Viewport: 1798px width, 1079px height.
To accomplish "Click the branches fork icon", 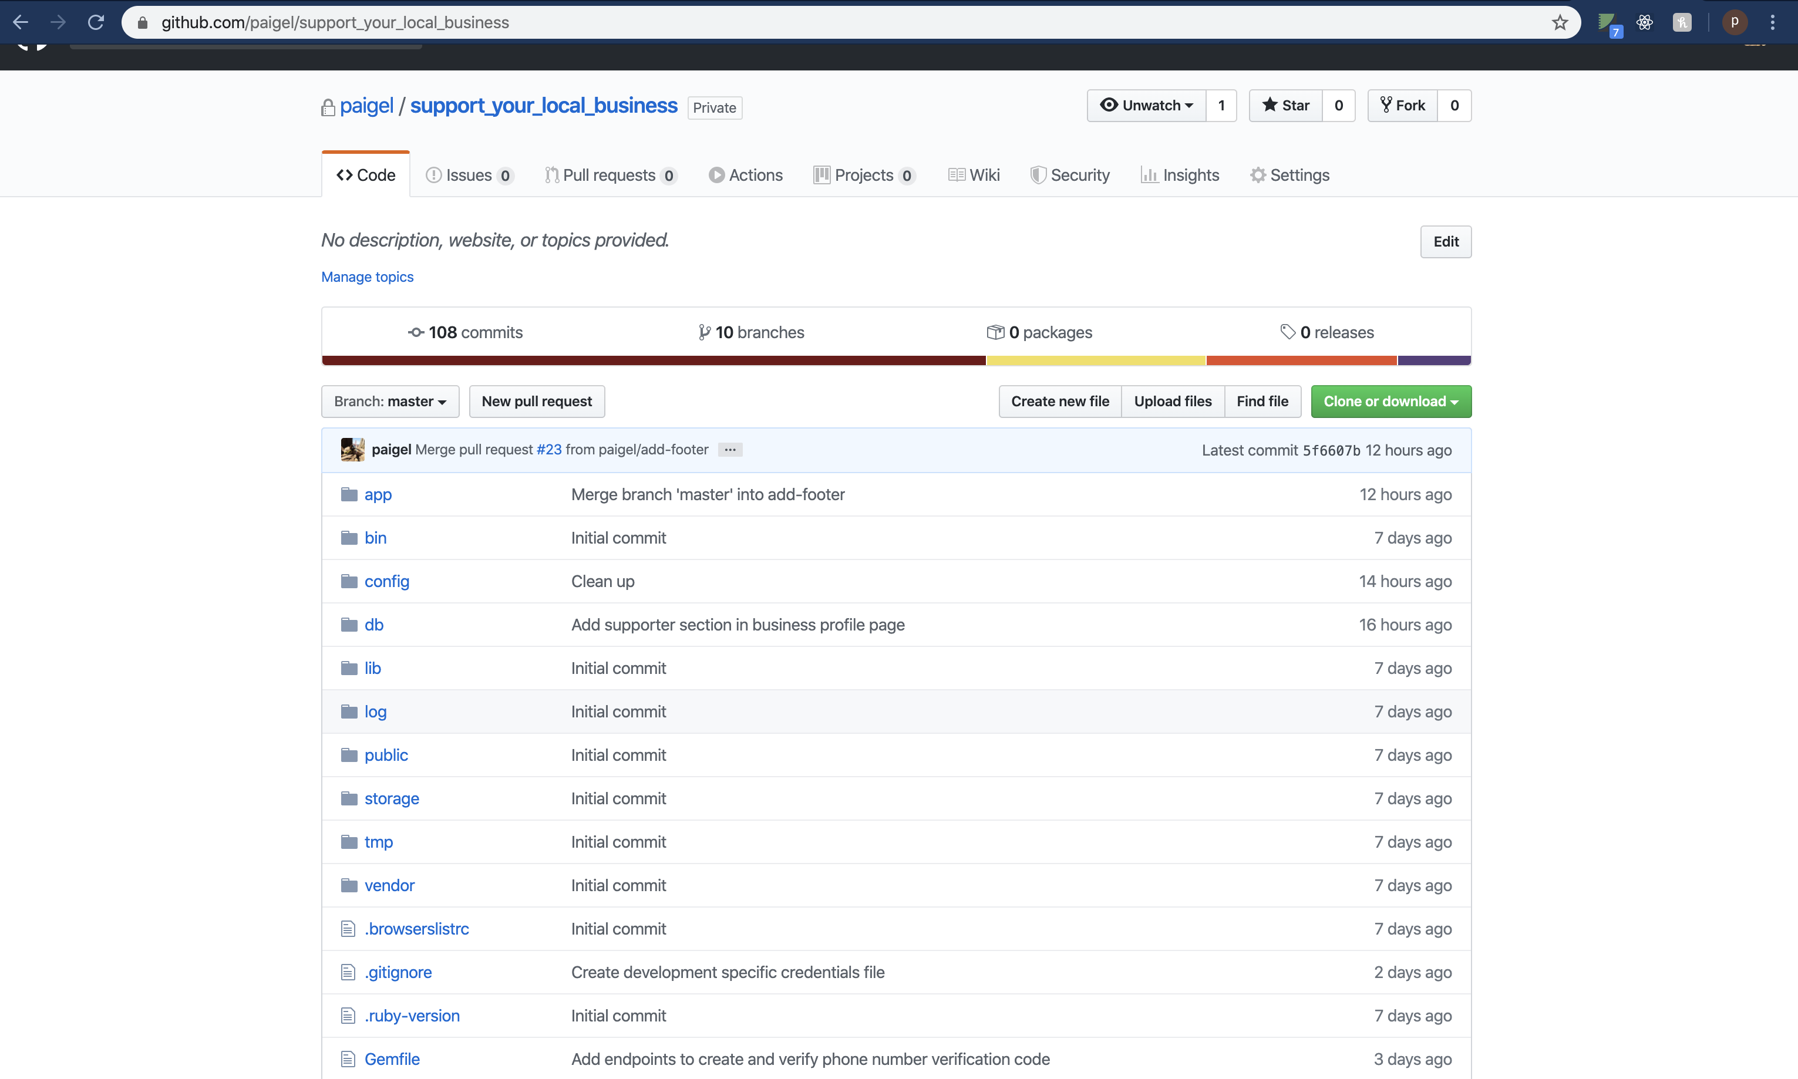I will pyautogui.click(x=704, y=332).
